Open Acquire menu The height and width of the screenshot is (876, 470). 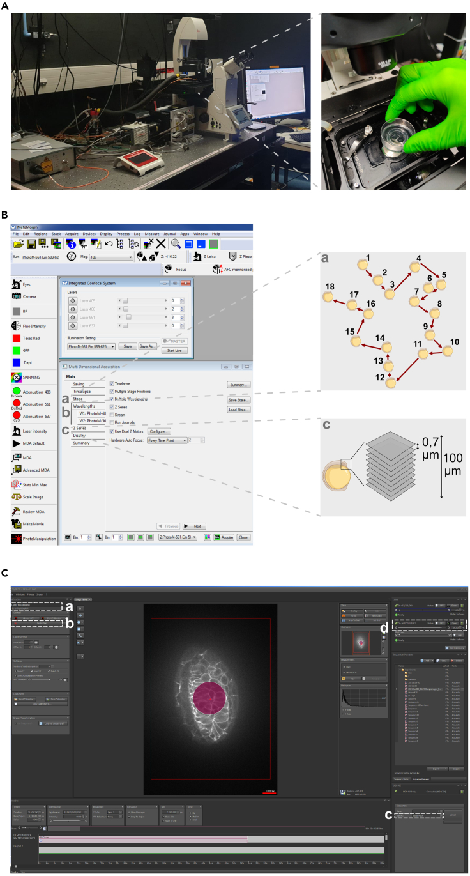pos(72,234)
